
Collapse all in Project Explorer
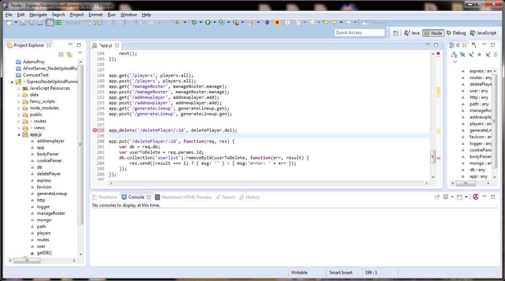coord(61,55)
